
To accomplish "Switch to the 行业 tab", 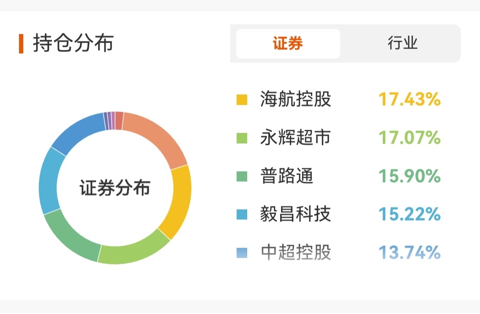I will coord(402,44).
